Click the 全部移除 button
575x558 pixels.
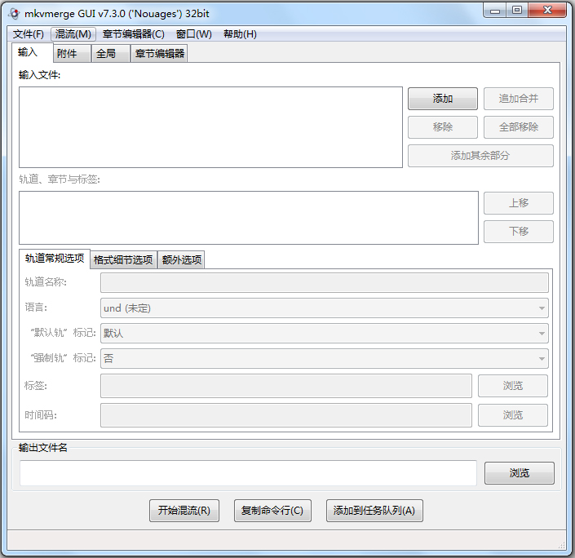pyautogui.click(x=518, y=127)
